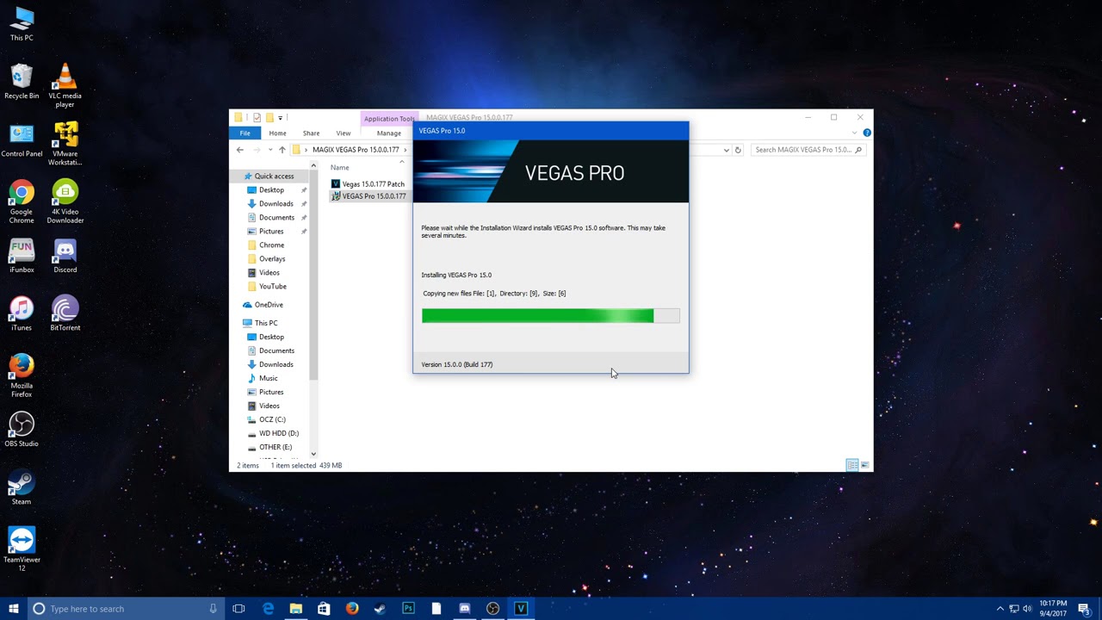Open Control Panel desktop shortcut

pyautogui.click(x=22, y=140)
